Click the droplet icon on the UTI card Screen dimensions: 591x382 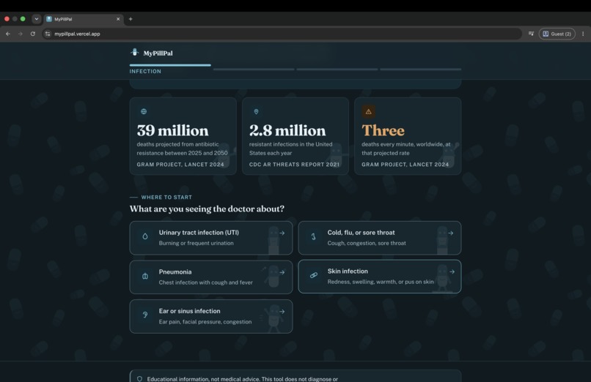pos(145,236)
